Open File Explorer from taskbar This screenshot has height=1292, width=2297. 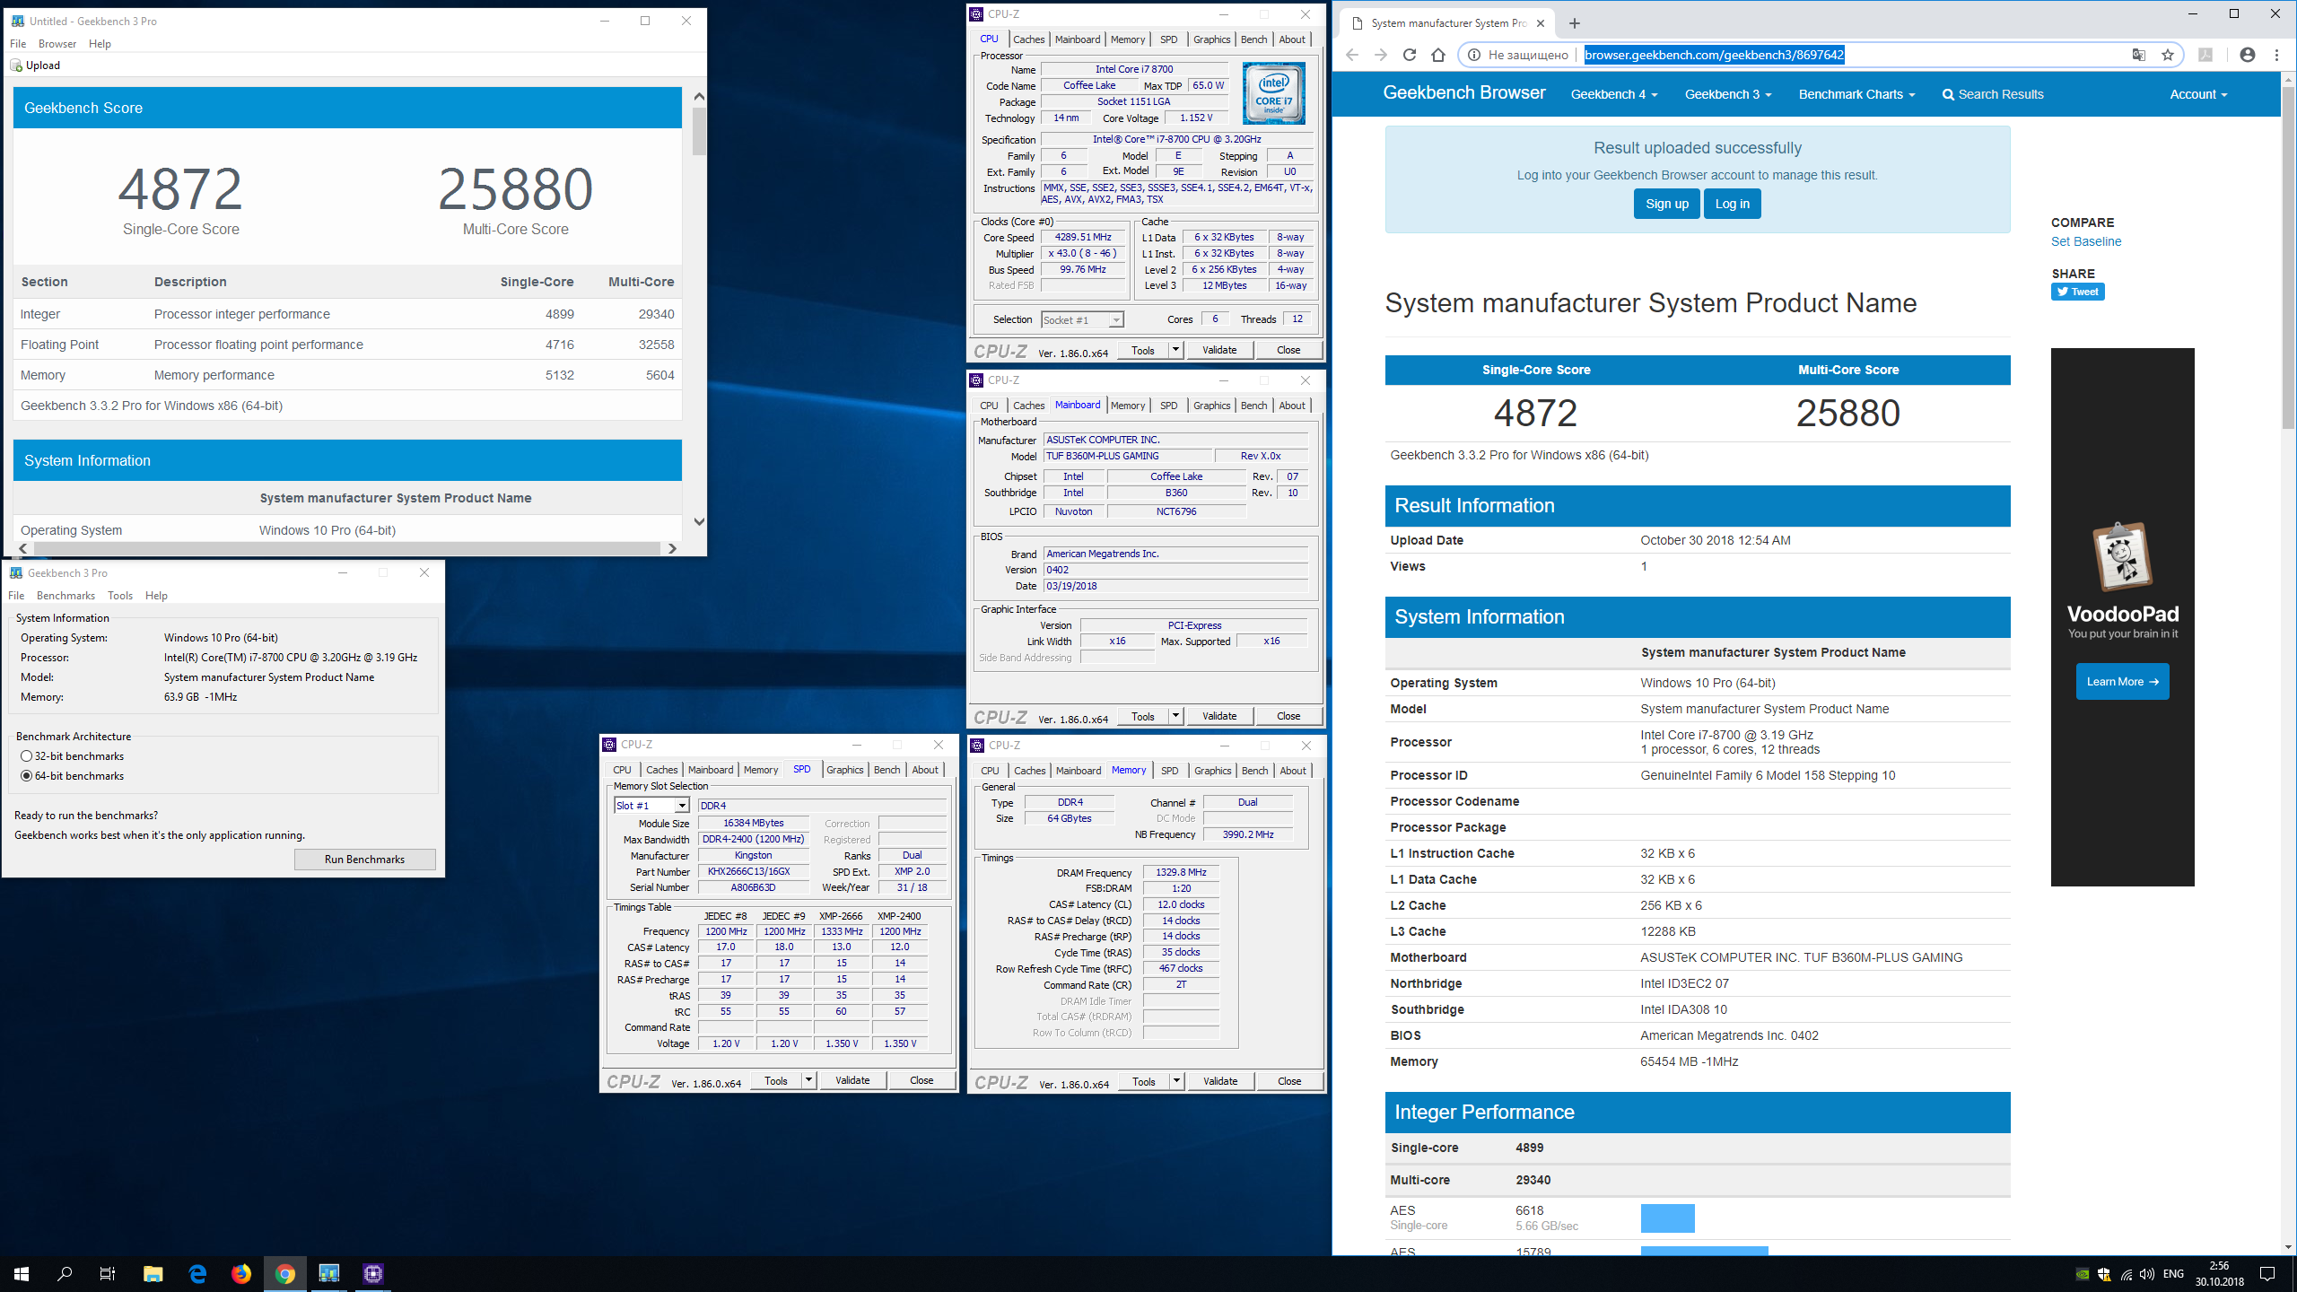pos(153,1273)
